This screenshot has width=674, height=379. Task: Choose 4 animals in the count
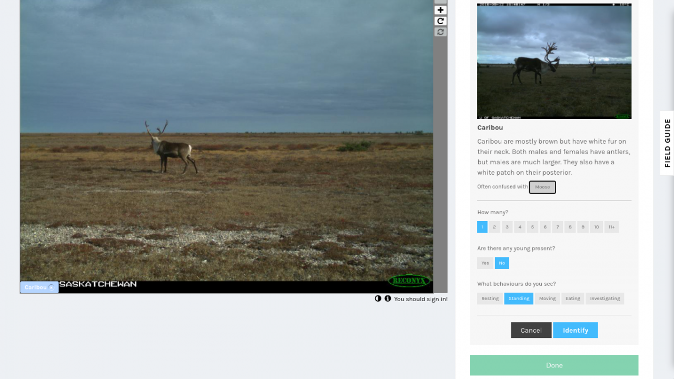(x=520, y=227)
